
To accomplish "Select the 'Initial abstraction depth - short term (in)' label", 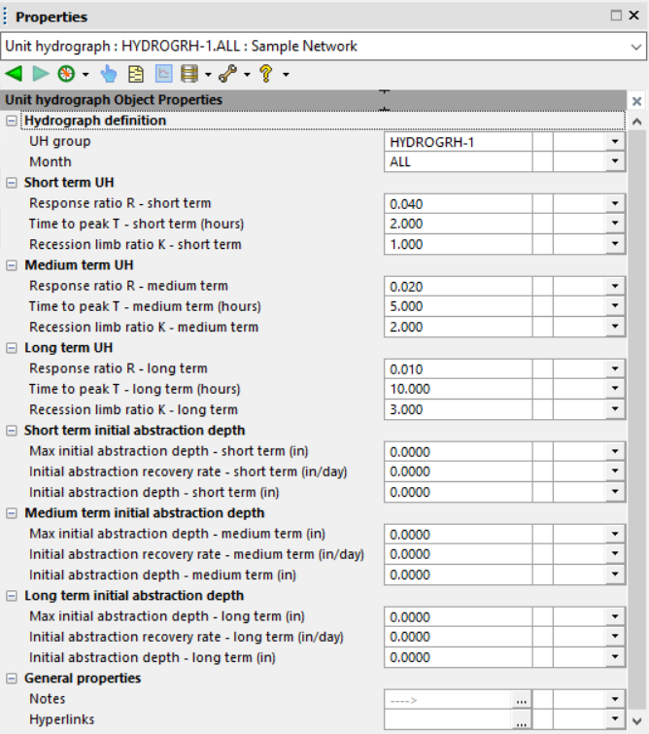I will [154, 493].
